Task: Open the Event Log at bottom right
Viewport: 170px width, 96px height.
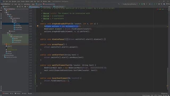Action: (164, 93)
